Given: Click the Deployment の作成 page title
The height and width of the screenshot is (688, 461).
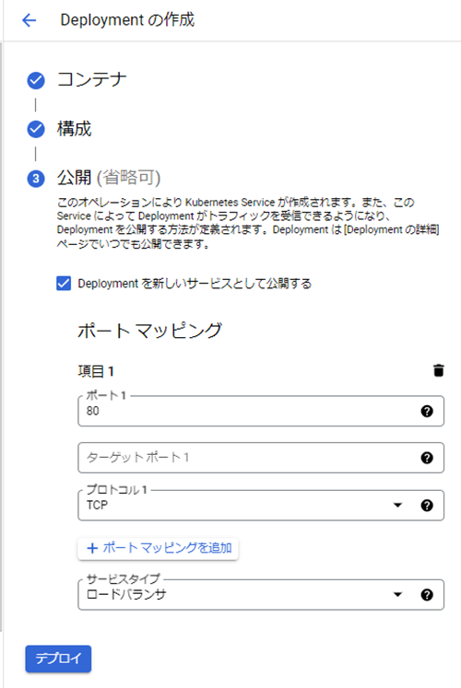Looking at the screenshot, I should (x=127, y=20).
